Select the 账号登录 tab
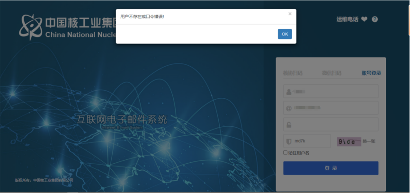The width and height of the screenshot is (410, 193). pyautogui.click(x=371, y=73)
